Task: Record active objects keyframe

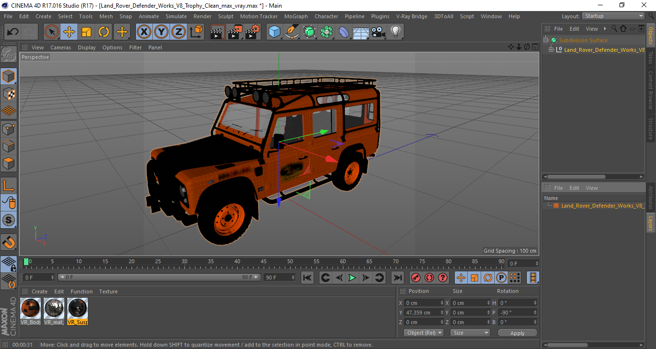Action: coord(416,278)
